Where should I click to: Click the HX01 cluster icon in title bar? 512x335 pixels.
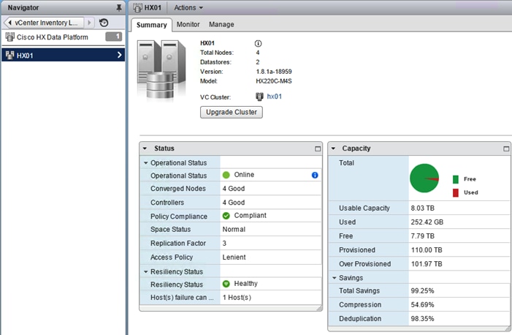tap(137, 7)
